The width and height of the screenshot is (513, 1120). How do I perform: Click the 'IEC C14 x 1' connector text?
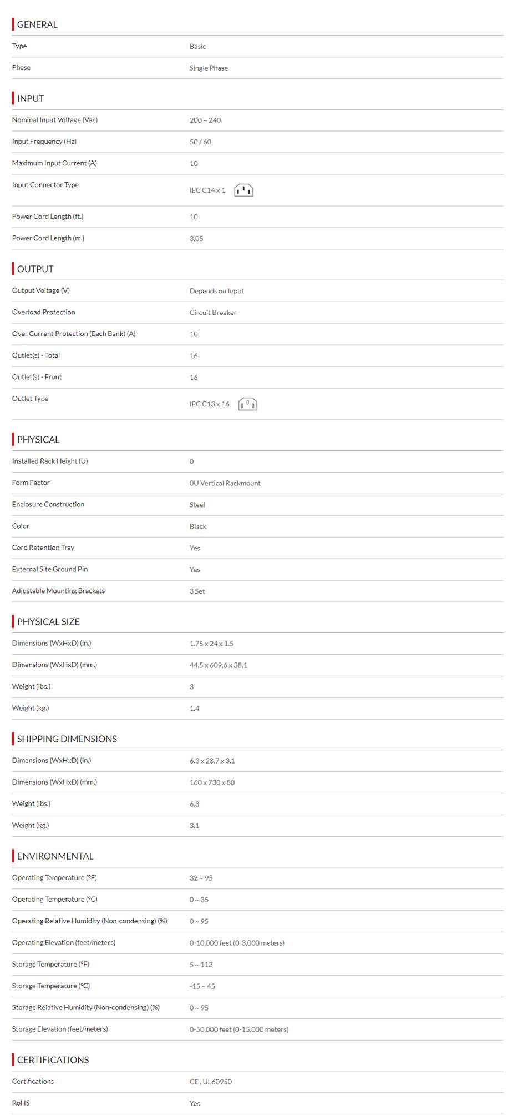click(x=207, y=190)
